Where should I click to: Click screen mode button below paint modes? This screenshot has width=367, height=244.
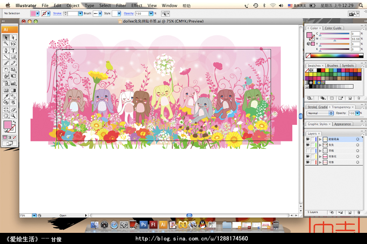(9, 143)
